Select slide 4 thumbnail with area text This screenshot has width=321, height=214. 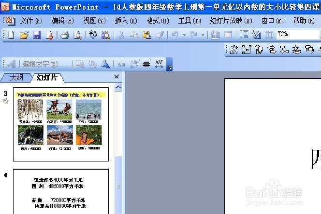(61, 191)
